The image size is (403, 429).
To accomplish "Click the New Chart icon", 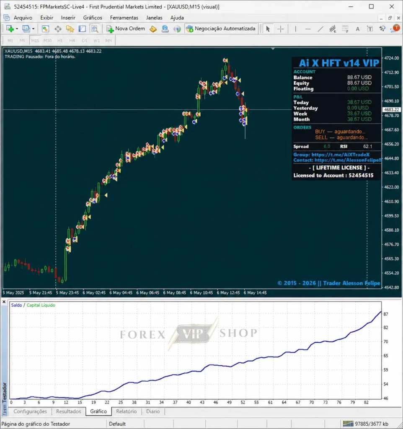I will [10, 29].
